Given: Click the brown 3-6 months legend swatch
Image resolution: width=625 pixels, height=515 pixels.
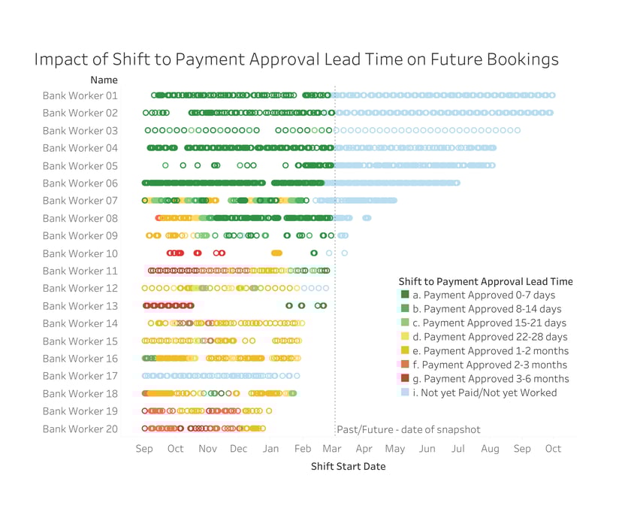Looking at the screenshot, I should (x=405, y=378).
